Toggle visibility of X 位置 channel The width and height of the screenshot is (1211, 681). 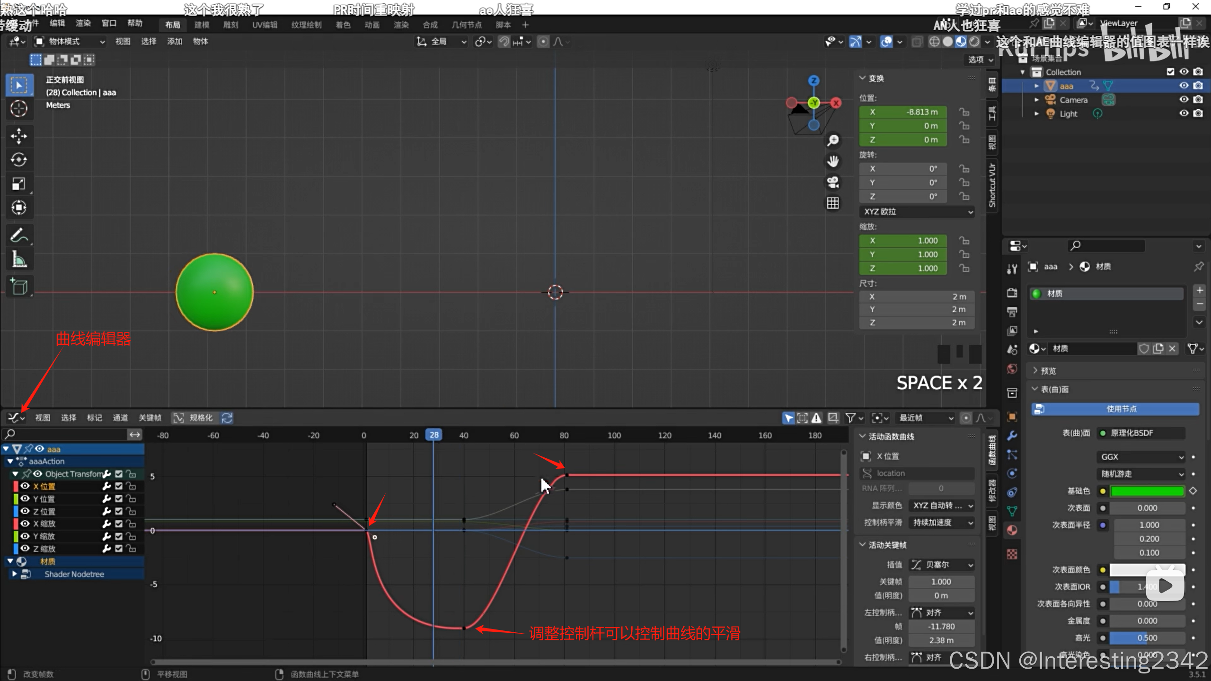(25, 486)
